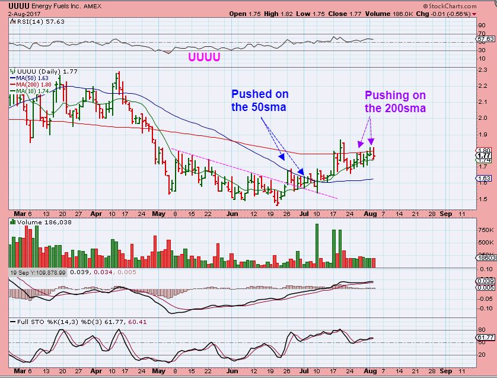This screenshot has width=497, height=378.
Task: Click the 2.3 price axis label
Action: click(483, 70)
